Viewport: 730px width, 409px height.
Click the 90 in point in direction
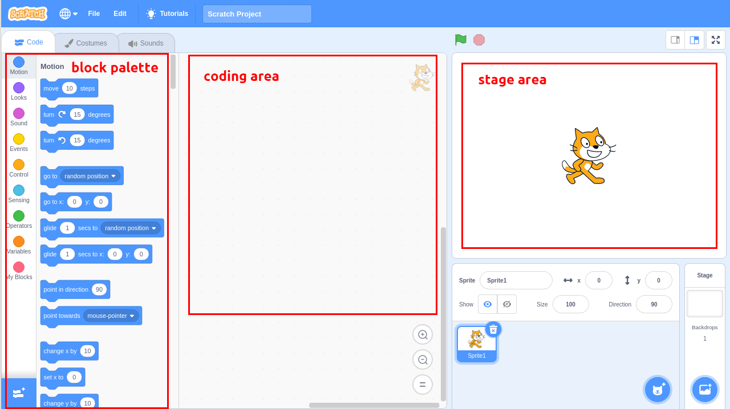[99, 289]
